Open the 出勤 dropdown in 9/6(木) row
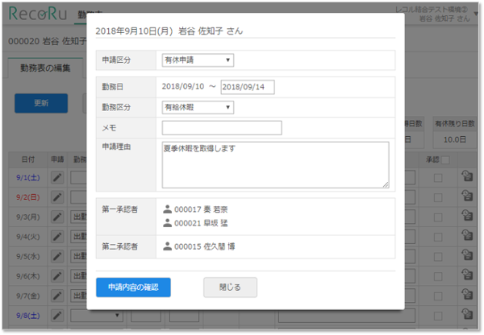The image size is (484, 335). [x=79, y=276]
